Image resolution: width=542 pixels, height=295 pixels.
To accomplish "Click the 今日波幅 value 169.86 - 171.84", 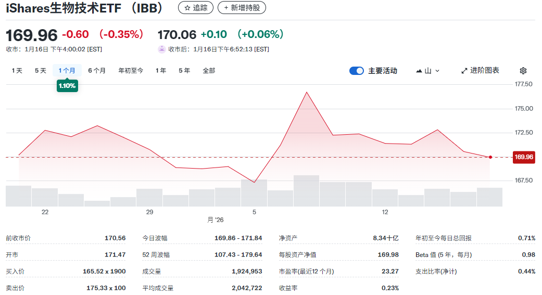I will pyautogui.click(x=238, y=238).
